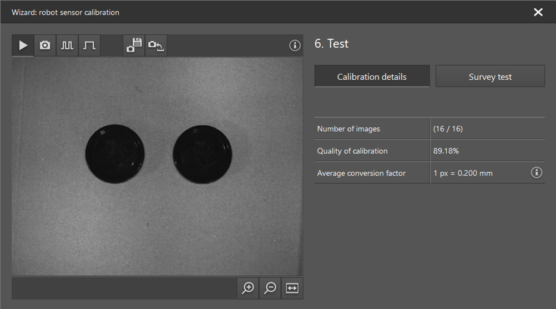Capture a single image with camera icon
Viewport: 556px width, 309px height.
(45, 45)
